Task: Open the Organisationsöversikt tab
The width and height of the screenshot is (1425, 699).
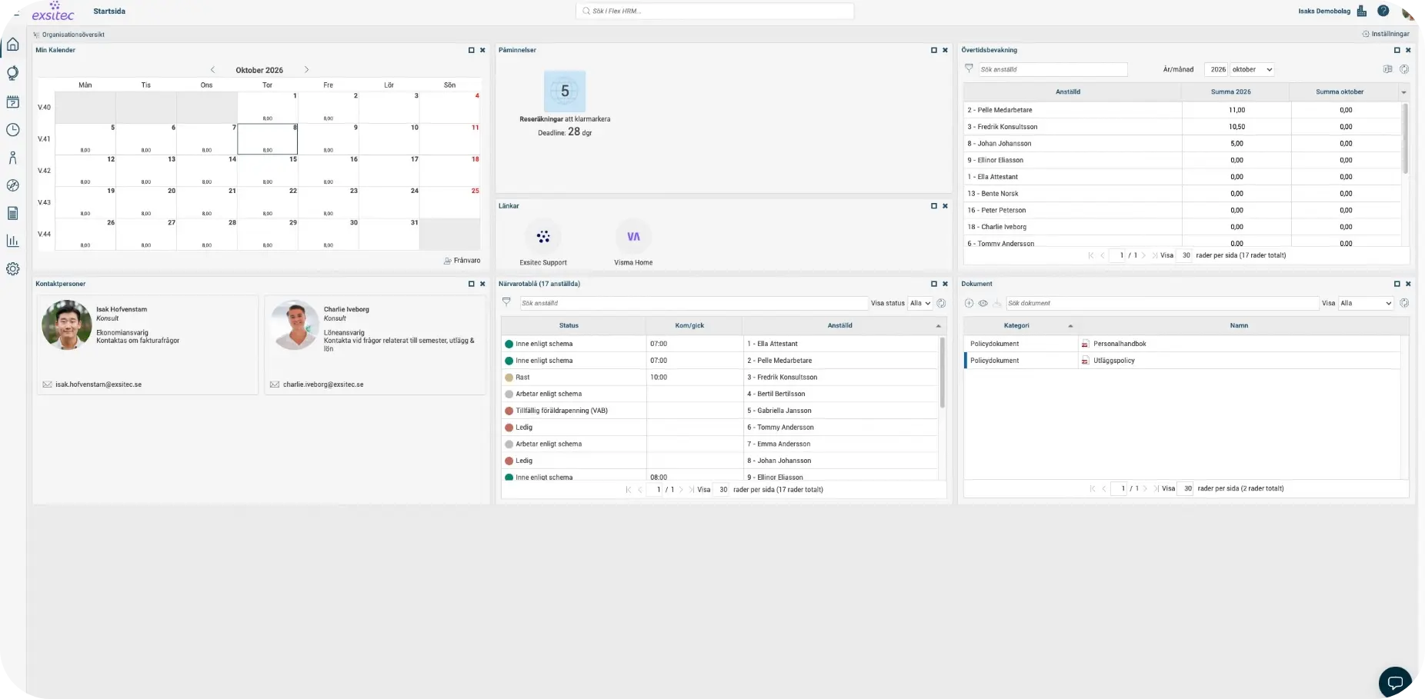Action: 68,35
